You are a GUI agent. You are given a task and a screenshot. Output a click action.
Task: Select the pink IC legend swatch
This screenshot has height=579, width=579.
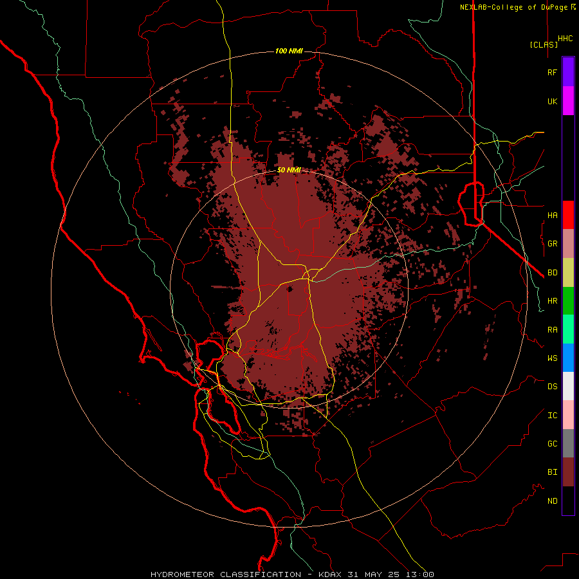point(568,415)
